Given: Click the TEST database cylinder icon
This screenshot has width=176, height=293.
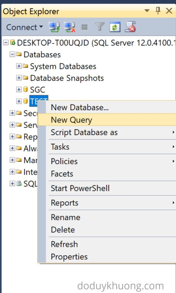Looking at the screenshot, I should 25,101.
